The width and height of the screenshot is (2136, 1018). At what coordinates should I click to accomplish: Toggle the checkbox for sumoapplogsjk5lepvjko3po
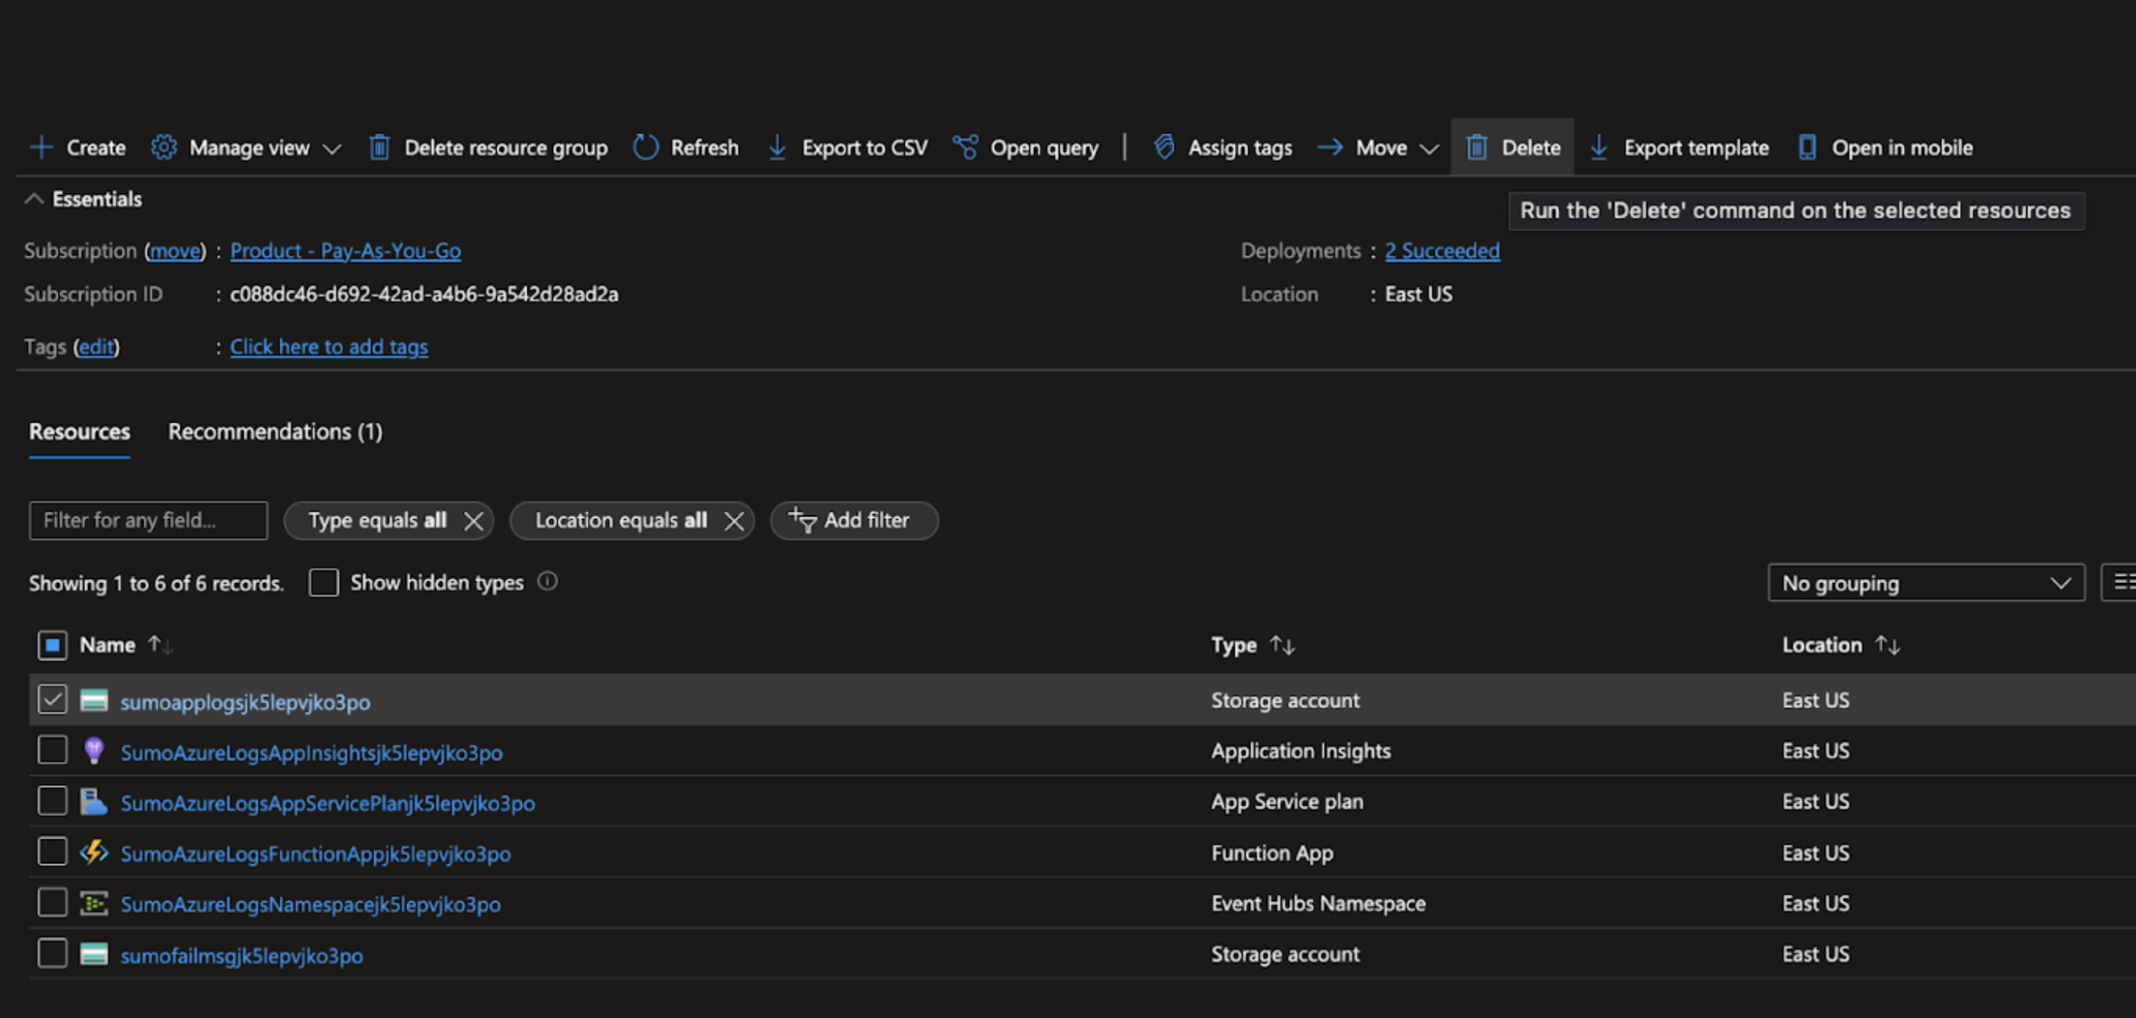pos(50,698)
